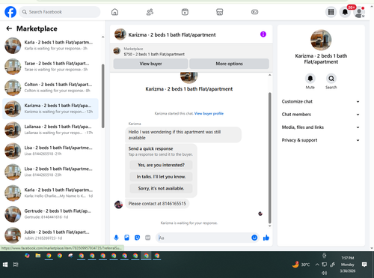Expand Media, files and links section
The width and height of the screenshot is (374, 278).
tap(321, 127)
